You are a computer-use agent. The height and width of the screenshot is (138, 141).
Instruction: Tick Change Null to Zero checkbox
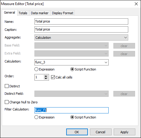(7, 102)
